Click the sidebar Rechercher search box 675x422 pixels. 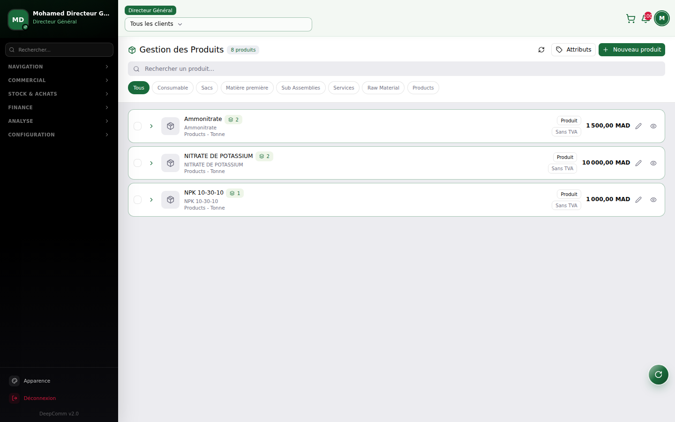59,50
